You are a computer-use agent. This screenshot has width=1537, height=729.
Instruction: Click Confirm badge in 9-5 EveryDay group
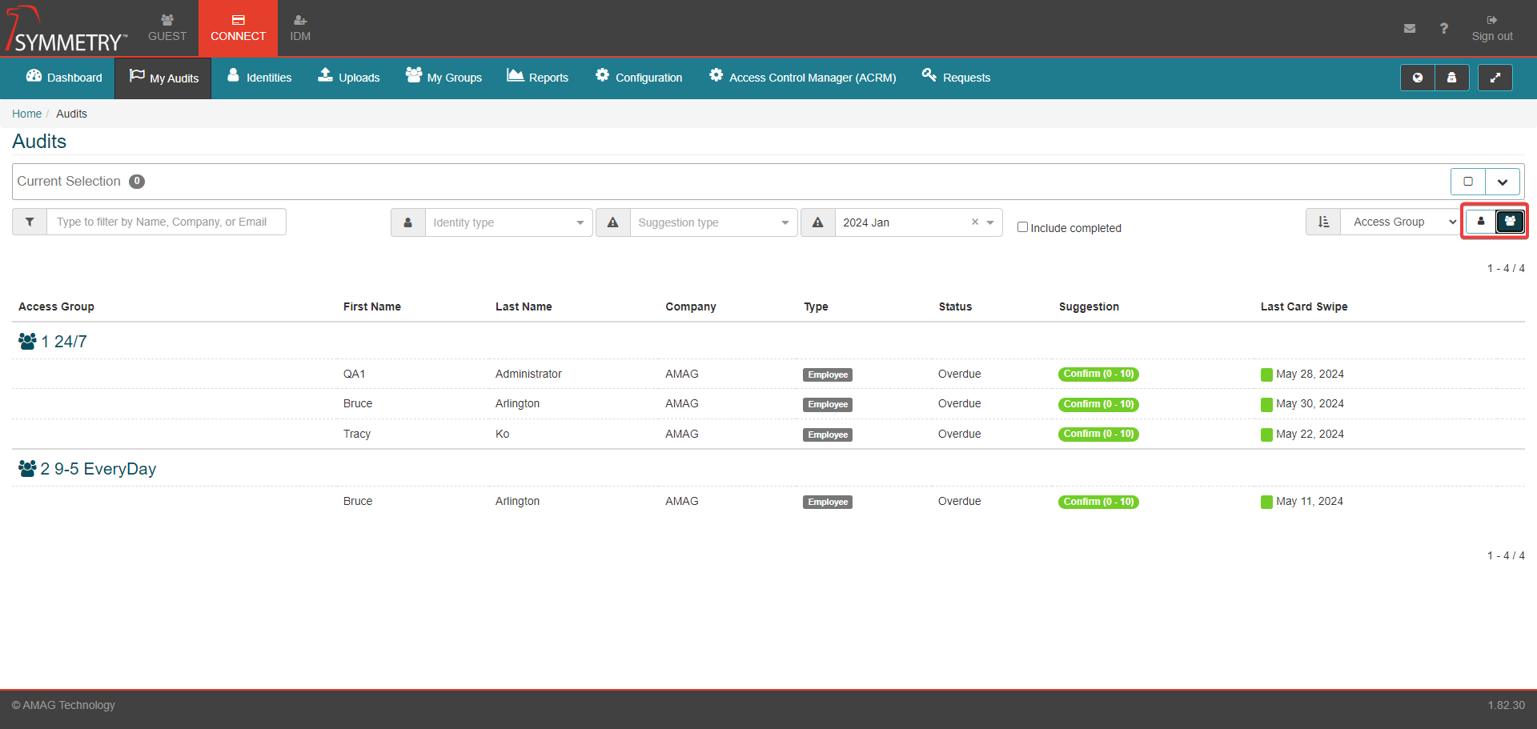pyautogui.click(x=1098, y=502)
